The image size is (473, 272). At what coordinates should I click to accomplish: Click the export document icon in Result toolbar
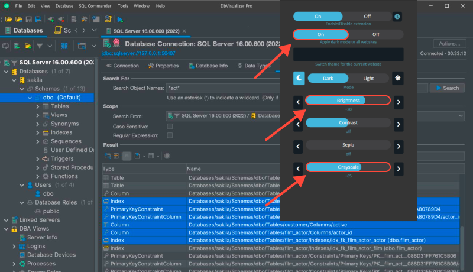[x=137, y=156]
